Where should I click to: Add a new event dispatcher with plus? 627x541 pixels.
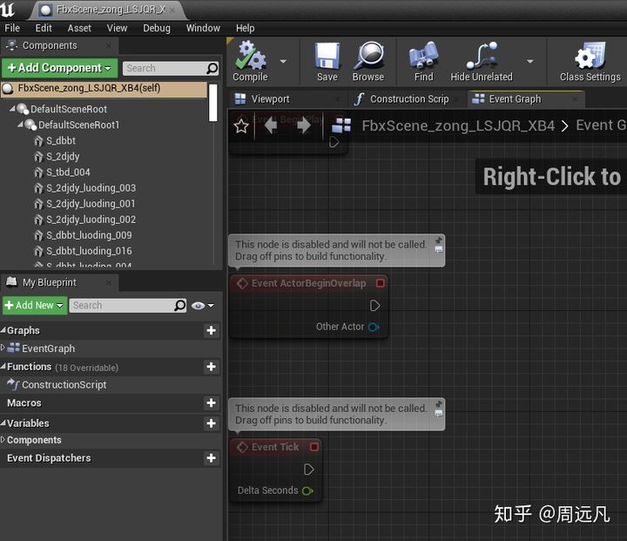[x=211, y=458]
